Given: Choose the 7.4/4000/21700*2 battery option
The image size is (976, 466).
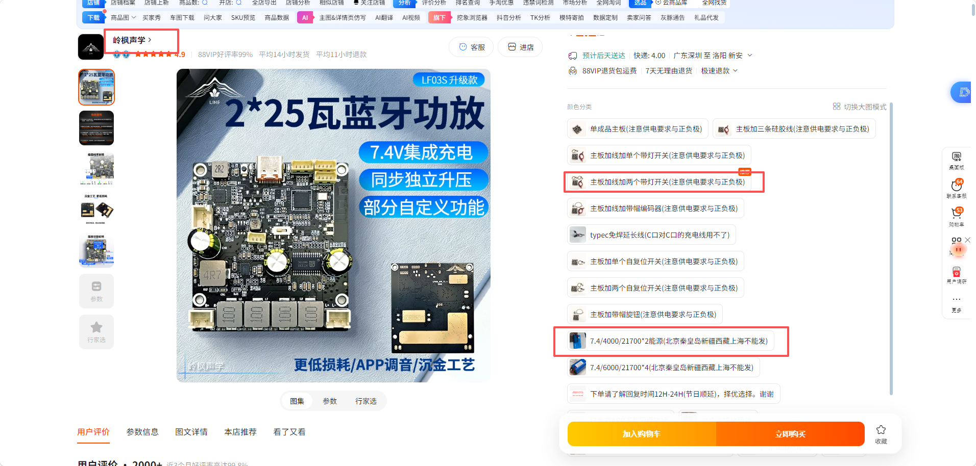Looking at the screenshot, I should [x=671, y=341].
